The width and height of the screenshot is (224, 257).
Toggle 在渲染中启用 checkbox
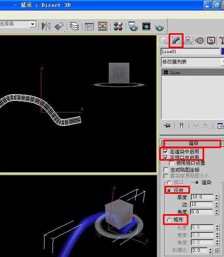point(165,151)
